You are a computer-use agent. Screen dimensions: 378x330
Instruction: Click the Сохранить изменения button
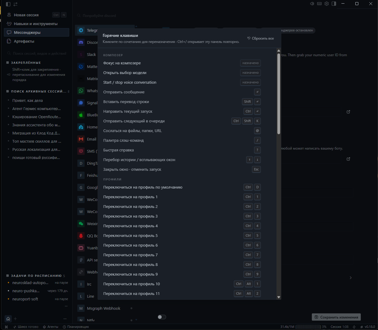click(336, 317)
